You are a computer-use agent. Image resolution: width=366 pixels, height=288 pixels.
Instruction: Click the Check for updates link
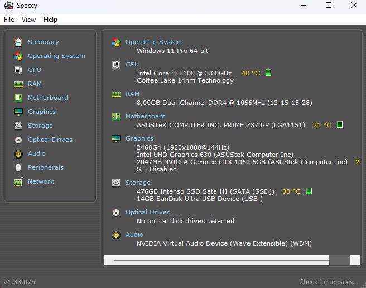point(328,282)
